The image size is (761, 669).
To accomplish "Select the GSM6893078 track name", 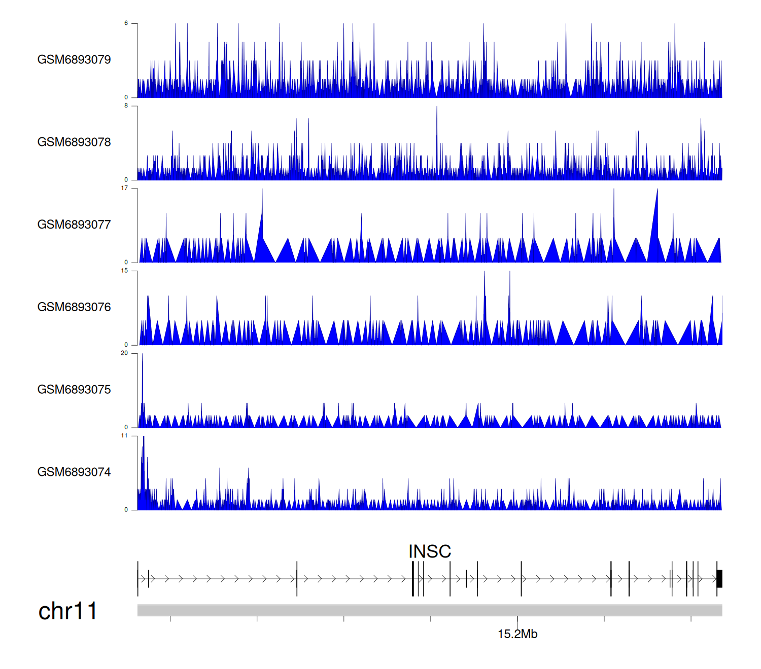I will click(74, 142).
